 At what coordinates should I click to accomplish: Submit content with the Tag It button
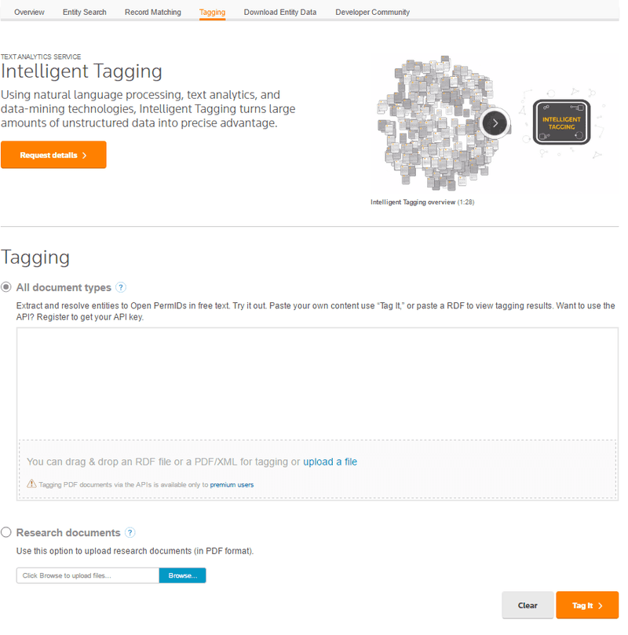[586, 604]
